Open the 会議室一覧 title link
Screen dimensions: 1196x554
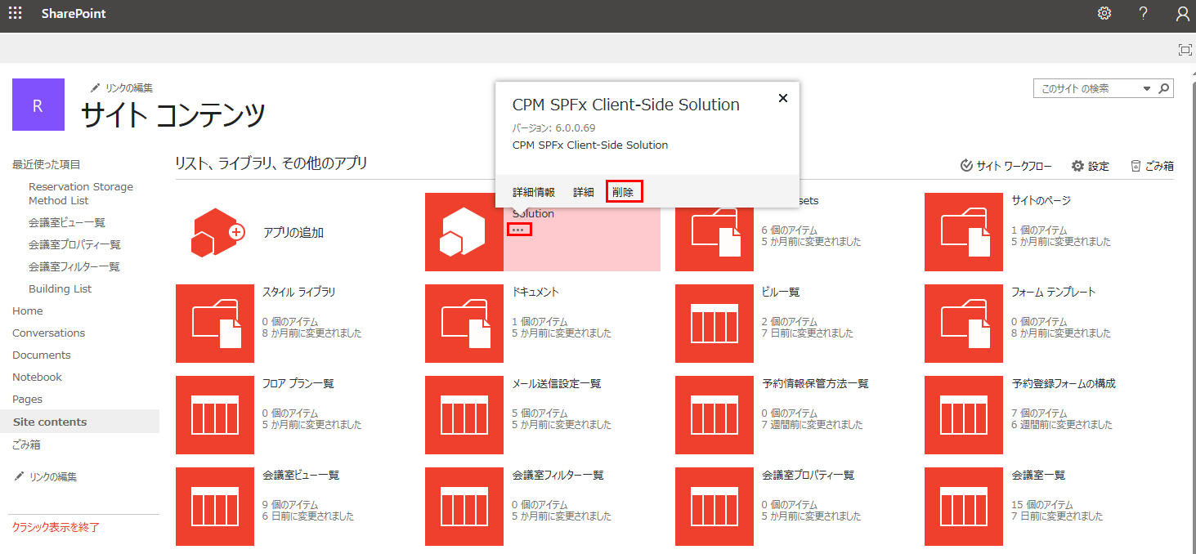[x=1038, y=475]
